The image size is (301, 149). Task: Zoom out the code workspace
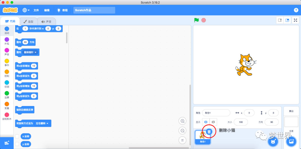(x=182, y=131)
